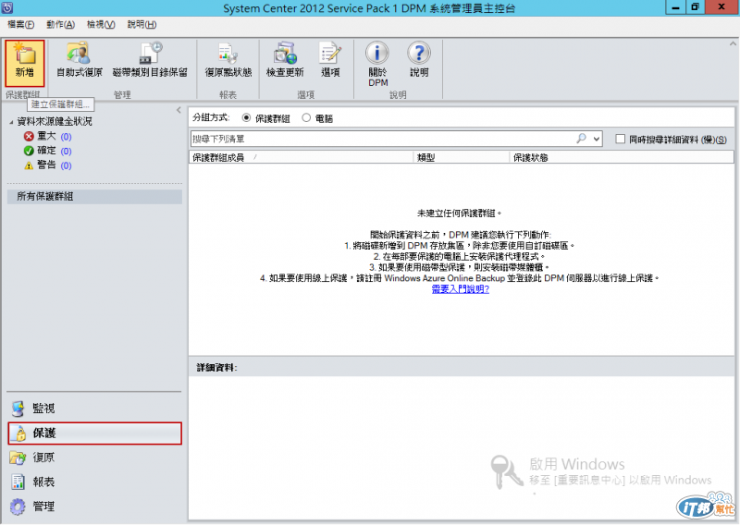Screen dimensions: 740x525
Task: Sort by 保護群組成員 column header
Action: point(302,157)
